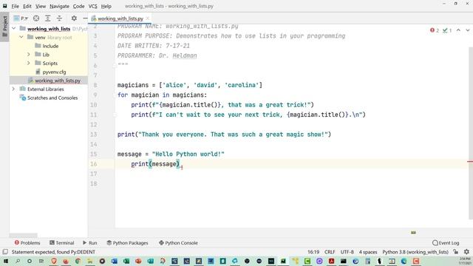Open the Run tool window
This screenshot has width=473, height=266.
(x=90, y=243)
